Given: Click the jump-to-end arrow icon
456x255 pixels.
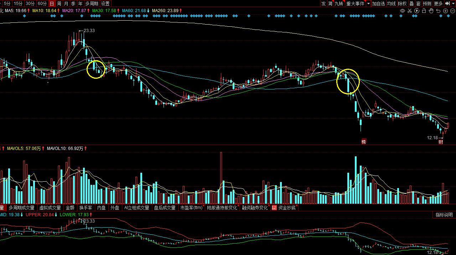Looking at the screenshot, I should click(x=447, y=4).
